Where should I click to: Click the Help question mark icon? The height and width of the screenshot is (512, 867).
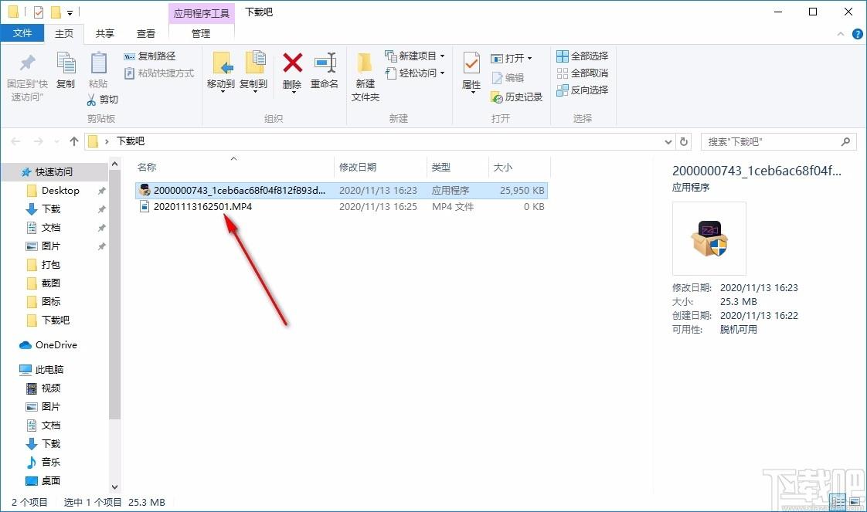(x=857, y=34)
